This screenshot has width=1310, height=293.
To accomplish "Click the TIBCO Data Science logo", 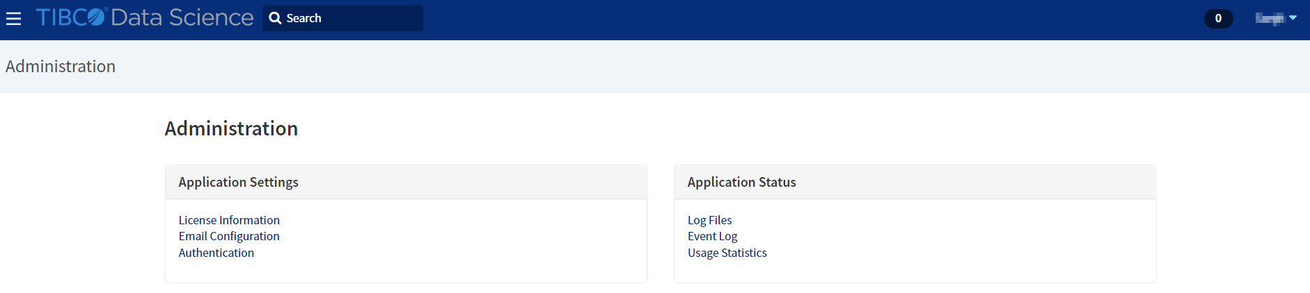I will click(x=145, y=17).
